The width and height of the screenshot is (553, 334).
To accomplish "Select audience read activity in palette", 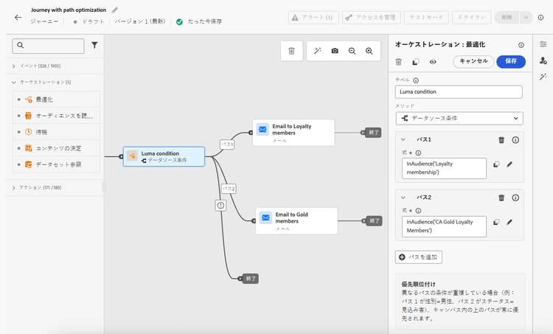I will 57,116.
